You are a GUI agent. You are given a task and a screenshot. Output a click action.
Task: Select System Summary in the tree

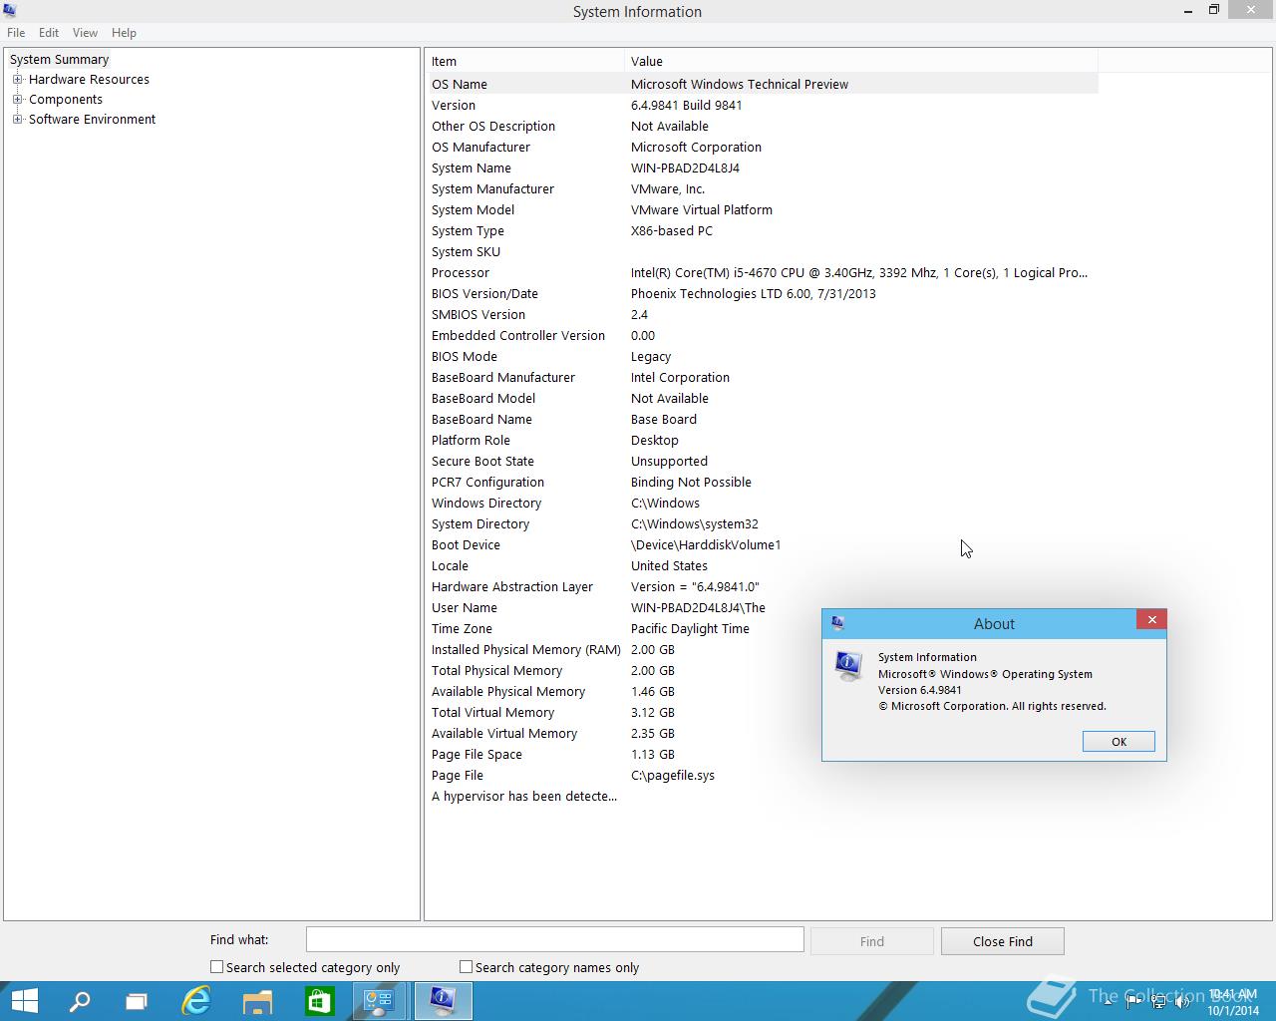(x=59, y=60)
